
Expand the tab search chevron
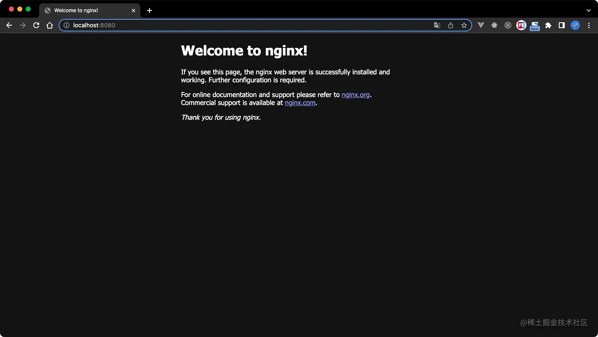click(589, 10)
